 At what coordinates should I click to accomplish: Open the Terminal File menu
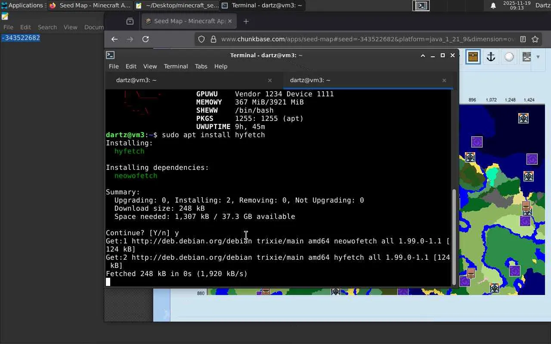(114, 66)
